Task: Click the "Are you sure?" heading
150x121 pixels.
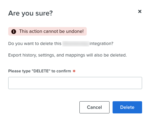Action: [30, 13]
